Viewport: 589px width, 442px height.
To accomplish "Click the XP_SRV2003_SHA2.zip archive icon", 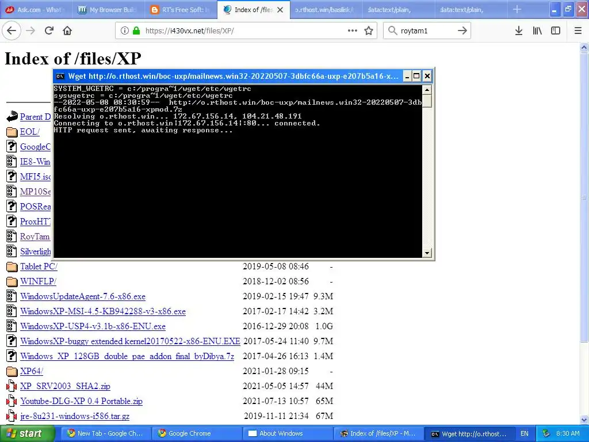I will [12, 386].
